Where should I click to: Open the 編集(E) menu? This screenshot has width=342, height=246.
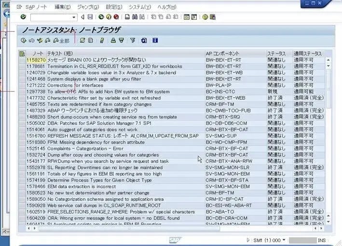click(x=63, y=7)
